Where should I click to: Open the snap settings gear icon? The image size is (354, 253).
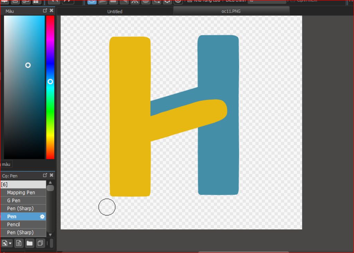tap(178, 2)
